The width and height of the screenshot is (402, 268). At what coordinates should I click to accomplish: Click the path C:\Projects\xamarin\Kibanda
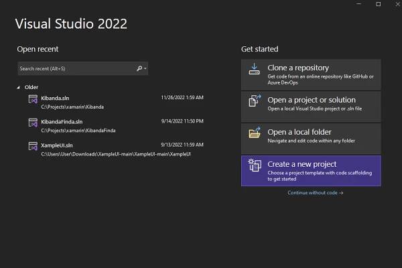click(72, 107)
